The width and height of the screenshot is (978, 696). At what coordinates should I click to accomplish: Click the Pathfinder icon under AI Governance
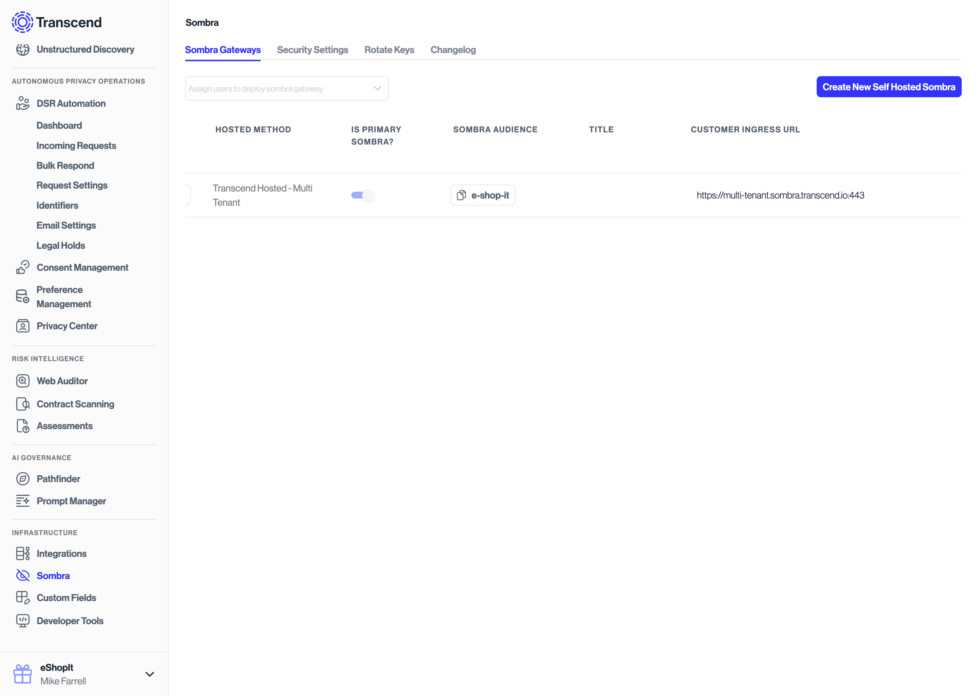(x=22, y=479)
